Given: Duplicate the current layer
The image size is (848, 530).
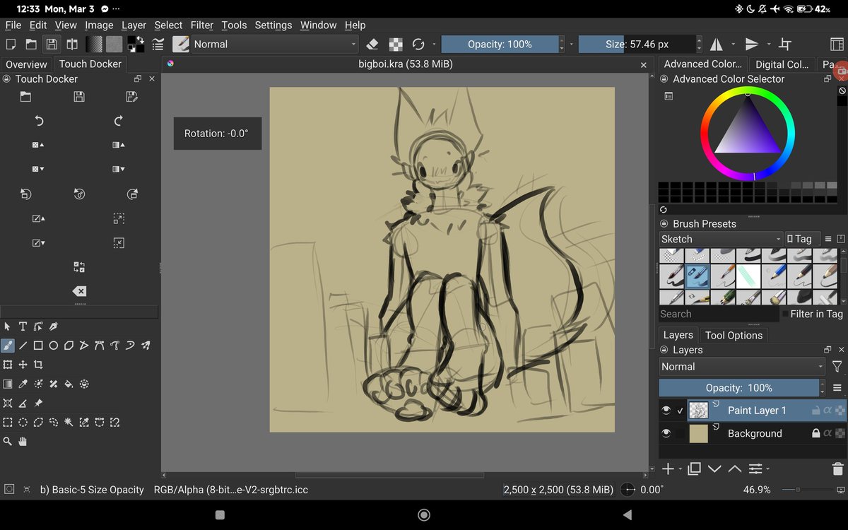Looking at the screenshot, I should (694, 469).
